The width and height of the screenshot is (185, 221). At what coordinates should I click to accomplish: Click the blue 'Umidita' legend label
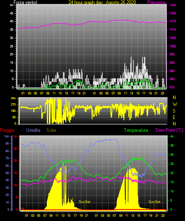[33, 130]
